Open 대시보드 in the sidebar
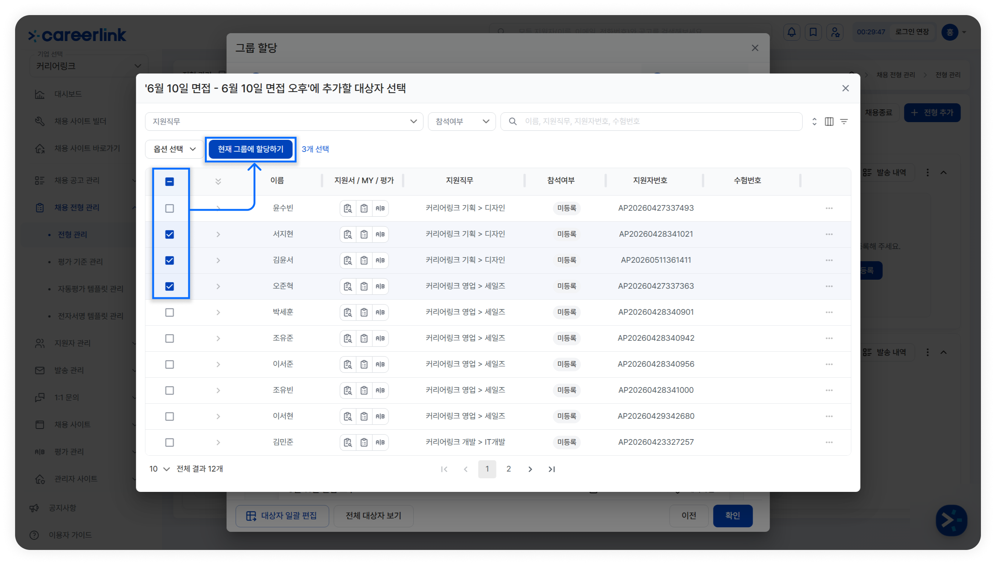The width and height of the screenshot is (996, 565). click(68, 94)
